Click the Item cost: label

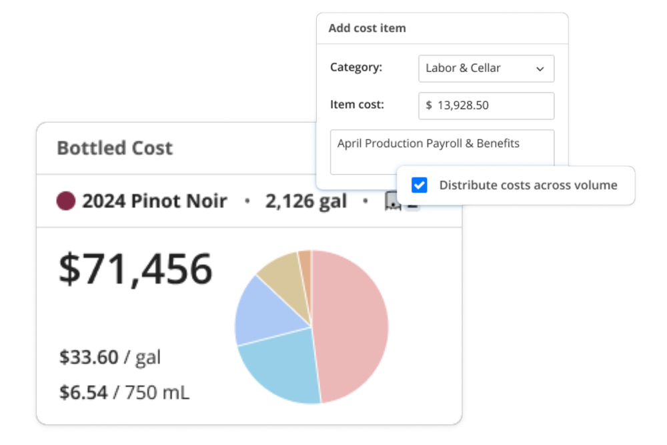(x=357, y=105)
